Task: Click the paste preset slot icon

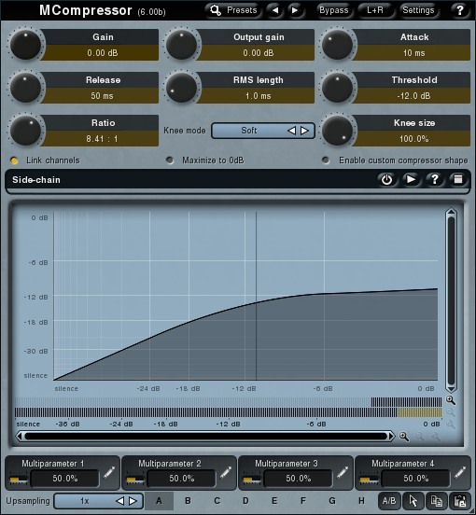Action: coord(460,501)
